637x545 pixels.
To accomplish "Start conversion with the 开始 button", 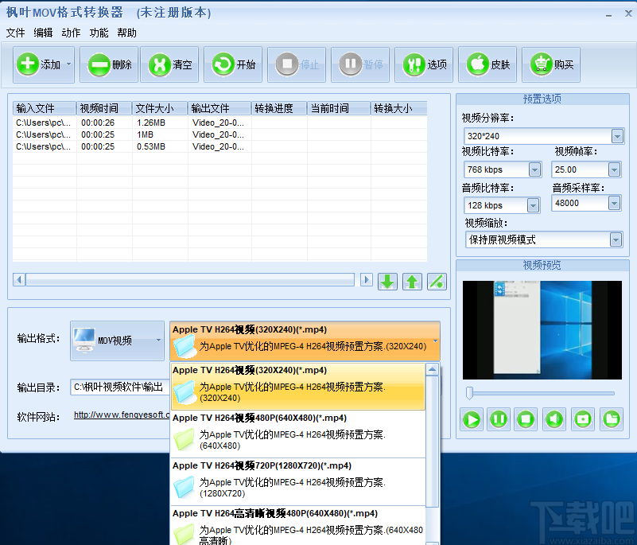I will coord(233,64).
